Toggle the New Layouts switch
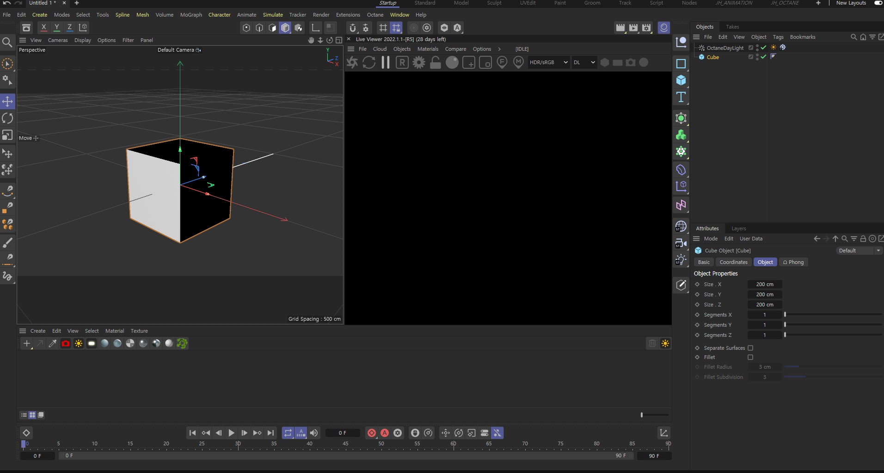The image size is (884, 473). point(878,3)
